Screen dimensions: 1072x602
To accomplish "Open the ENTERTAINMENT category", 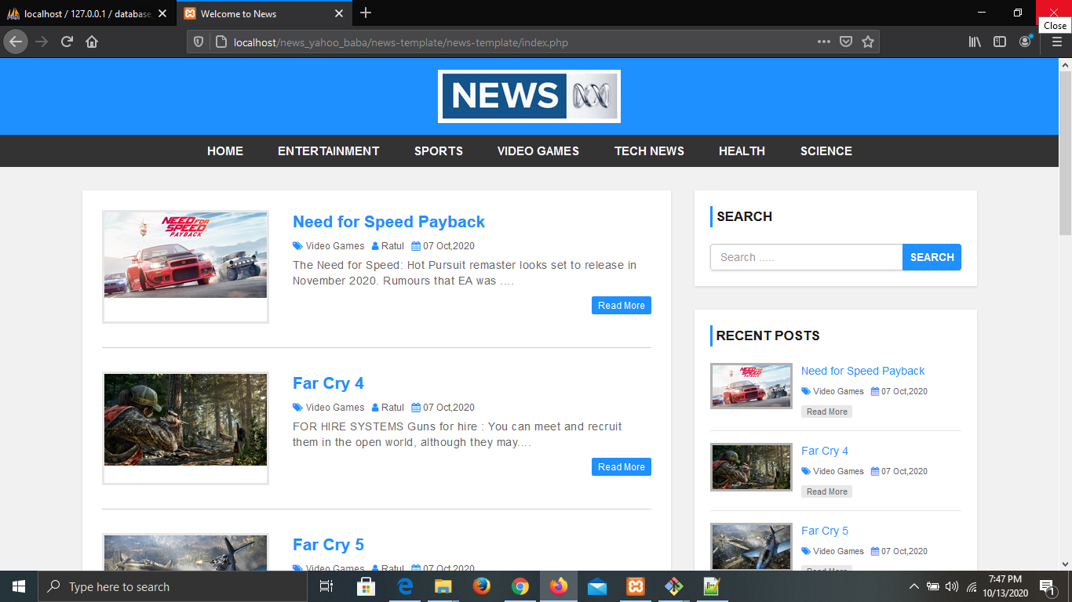I will (x=329, y=151).
